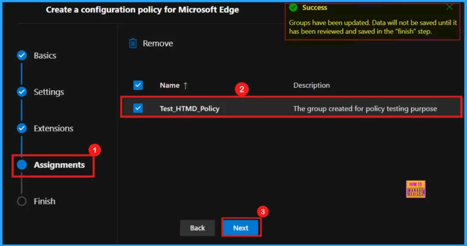This screenshot has height=246, width=467.
Task: Click the Settings completed checkmark icon
Action: coord(22,92)
